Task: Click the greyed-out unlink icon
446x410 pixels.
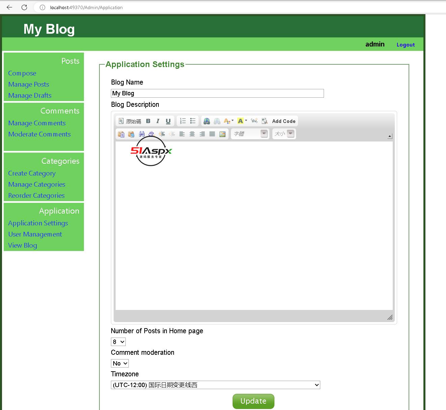Action: [217, 121]
